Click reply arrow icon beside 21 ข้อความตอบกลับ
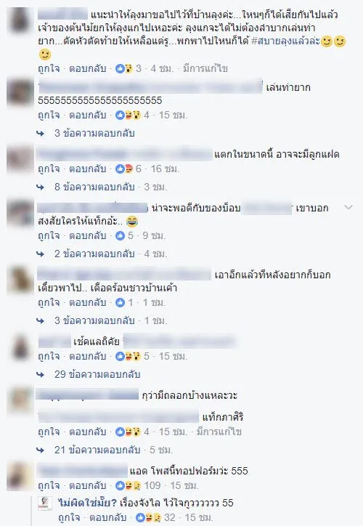Viewport: 363px width, 526px height. [x=40, y=450]
